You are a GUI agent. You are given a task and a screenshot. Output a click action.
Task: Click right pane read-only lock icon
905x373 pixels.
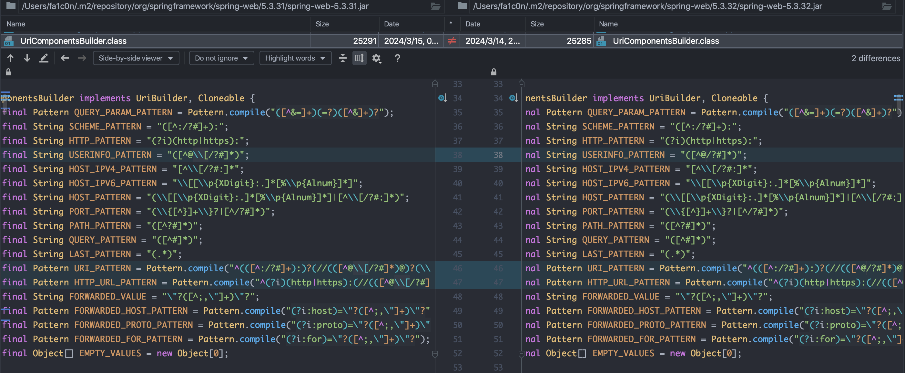[493, 72]
